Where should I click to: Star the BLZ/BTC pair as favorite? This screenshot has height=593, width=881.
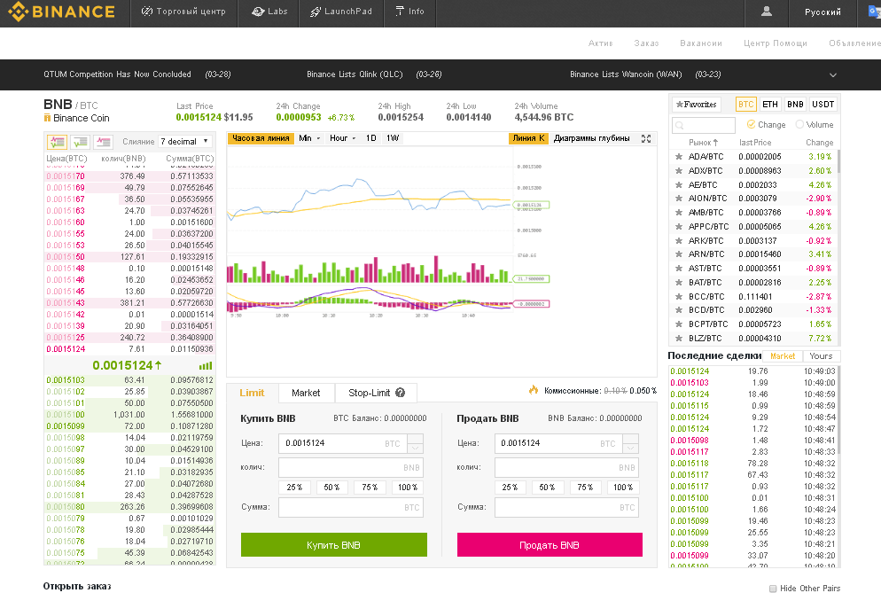(679, 339)
